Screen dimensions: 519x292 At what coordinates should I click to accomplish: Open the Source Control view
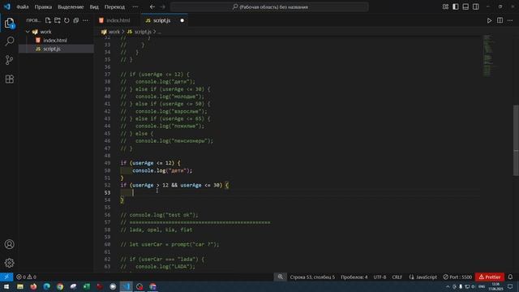[x=9, y=60]
